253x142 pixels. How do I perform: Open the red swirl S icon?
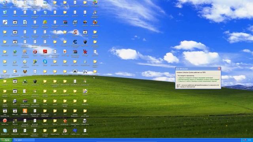[75, 32]
